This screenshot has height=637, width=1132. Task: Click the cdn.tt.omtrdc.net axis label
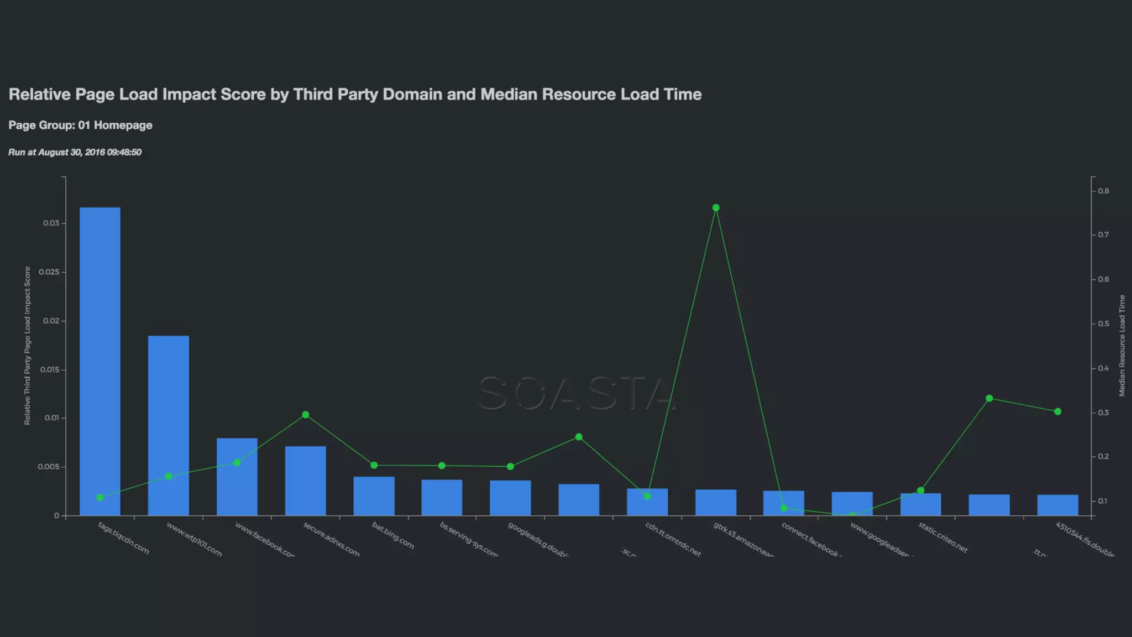tap(673, 539)
